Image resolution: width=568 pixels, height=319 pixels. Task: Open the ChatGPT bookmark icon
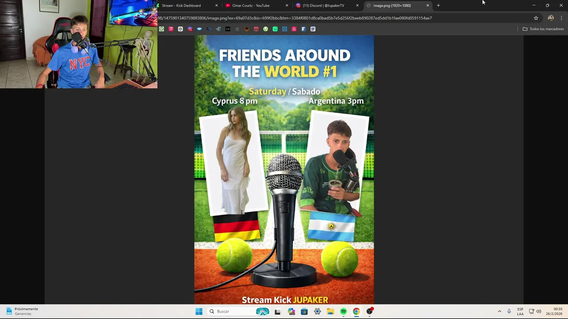click(x=180, y=29)
